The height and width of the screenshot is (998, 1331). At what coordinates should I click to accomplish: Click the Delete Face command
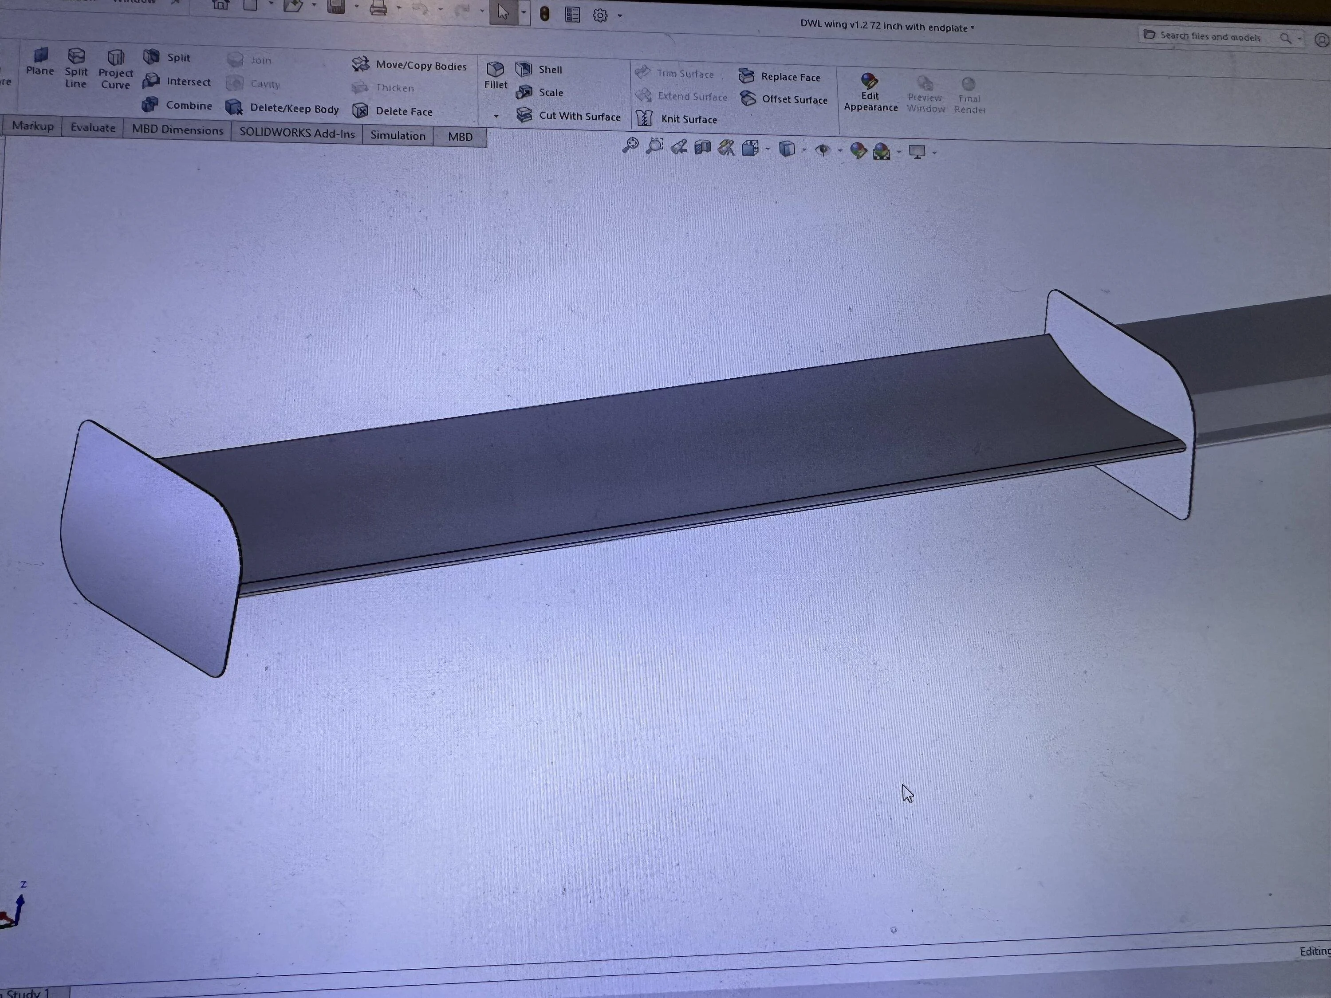tap(392, 111)
